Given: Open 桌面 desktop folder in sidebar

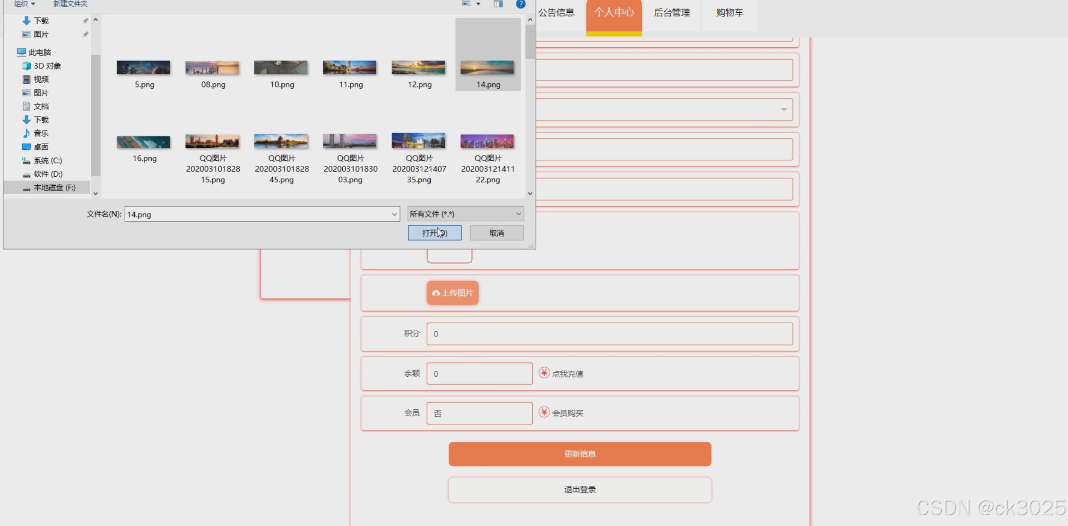Looking at the screenshot, I should (x=41, y=147).
